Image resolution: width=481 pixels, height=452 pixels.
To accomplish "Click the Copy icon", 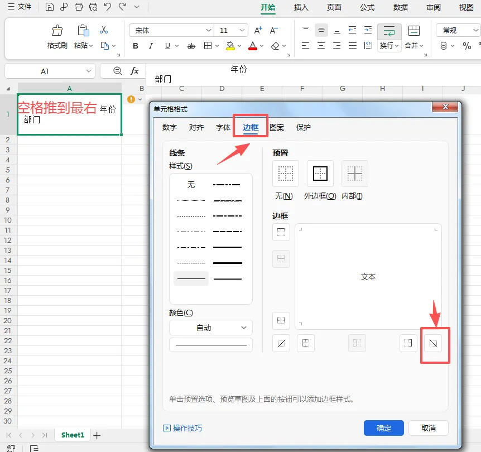I will 104,46.
